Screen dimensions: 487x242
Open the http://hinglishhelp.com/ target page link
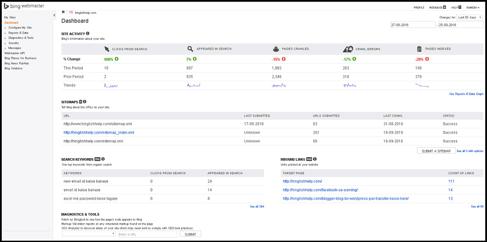(x=302, y=181)
